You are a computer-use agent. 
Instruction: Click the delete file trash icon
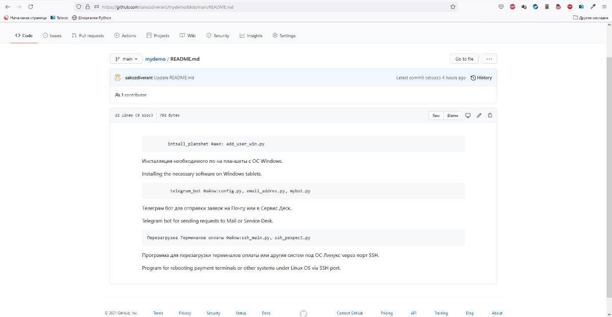click(x=490, y=116)
